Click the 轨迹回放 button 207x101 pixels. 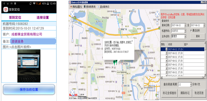tap(199, 93)
